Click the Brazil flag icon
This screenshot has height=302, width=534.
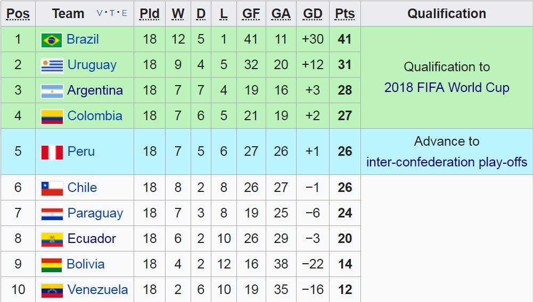point(52,40)
